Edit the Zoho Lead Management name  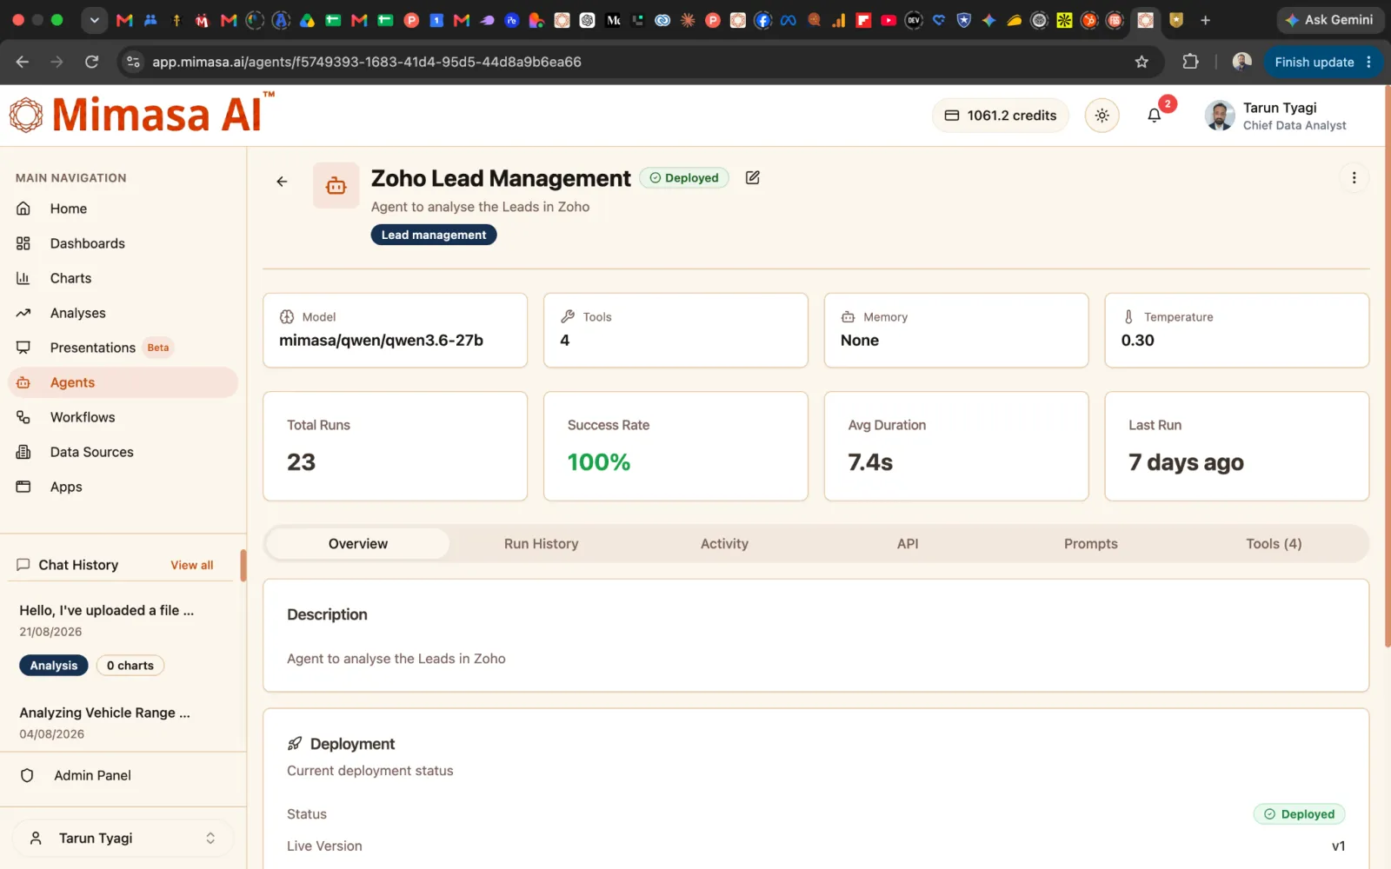(x=753, y=177)
